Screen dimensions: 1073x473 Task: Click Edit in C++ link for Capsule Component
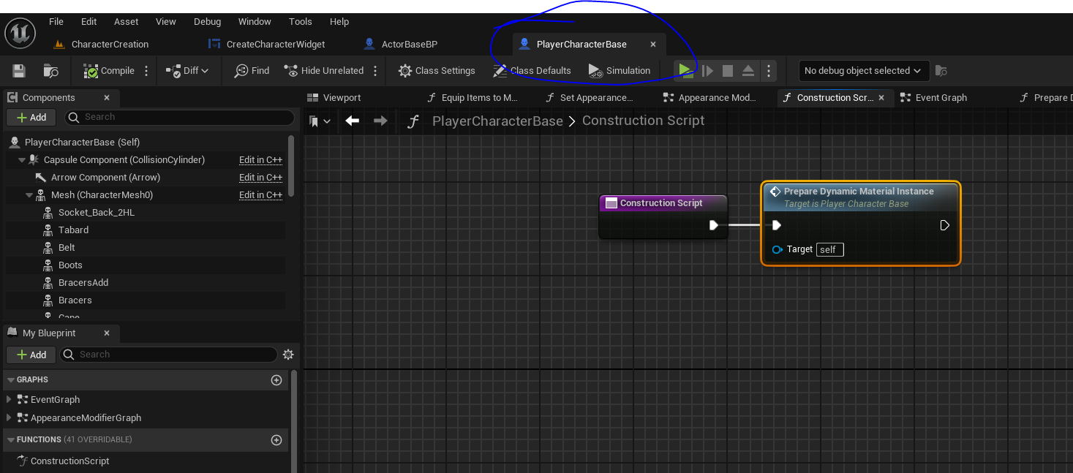coord(260,160)
